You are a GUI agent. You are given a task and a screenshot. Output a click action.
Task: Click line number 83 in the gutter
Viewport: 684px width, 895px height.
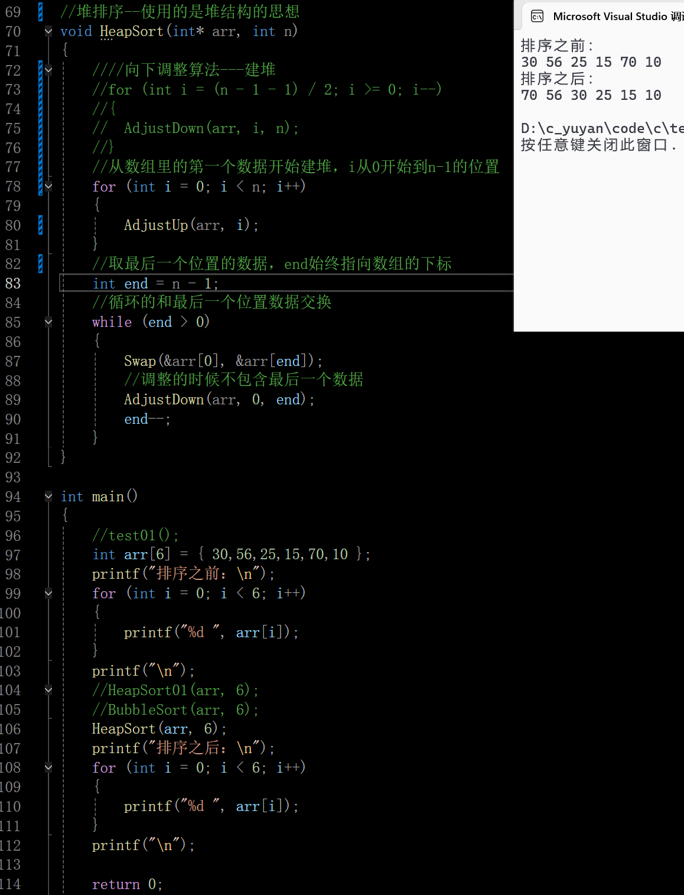13,283
